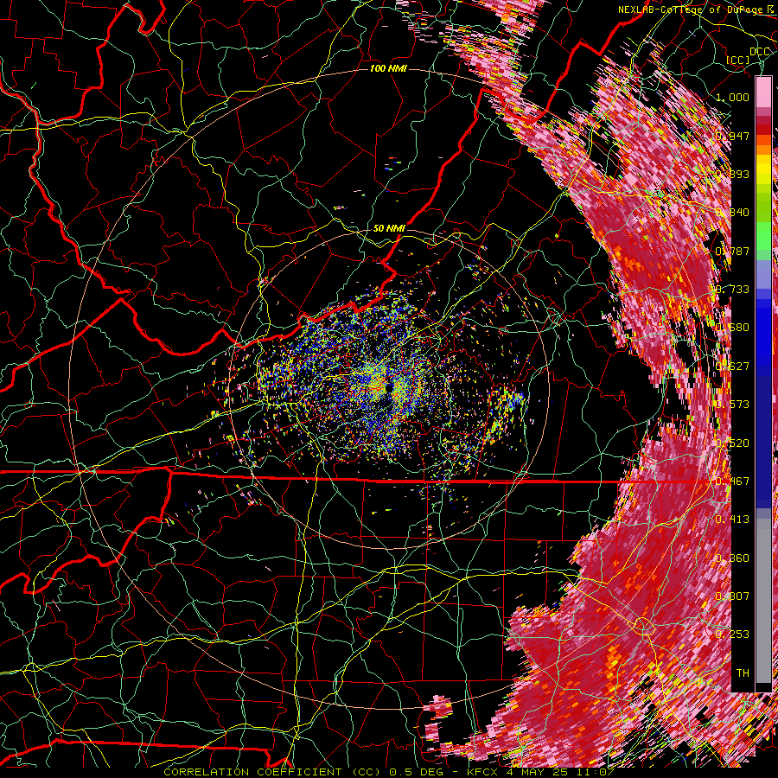Click the 0.627 value on the color scale
Screen dimensions: 778x778
732,366
